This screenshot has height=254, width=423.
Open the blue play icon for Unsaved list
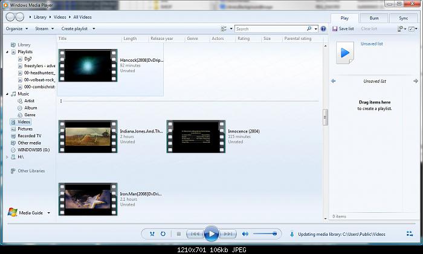pos(345,53)
